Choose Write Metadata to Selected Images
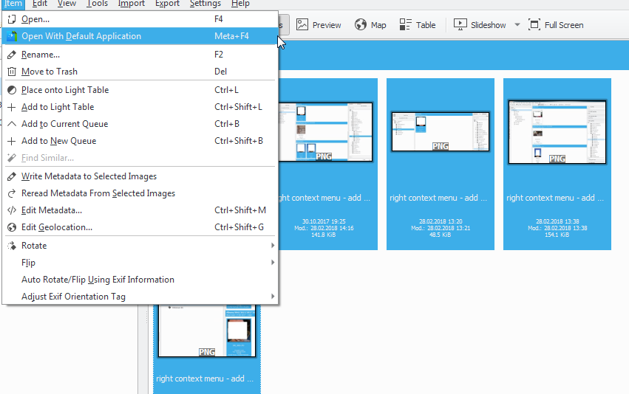The width and height of the screenshot is (629, 394). point(89,176)
